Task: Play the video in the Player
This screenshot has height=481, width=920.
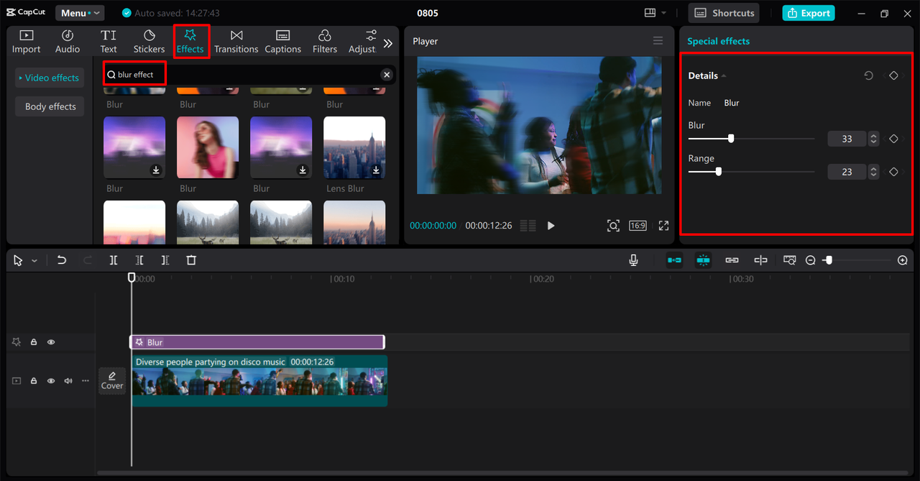Action: click(x=551, y=226)
